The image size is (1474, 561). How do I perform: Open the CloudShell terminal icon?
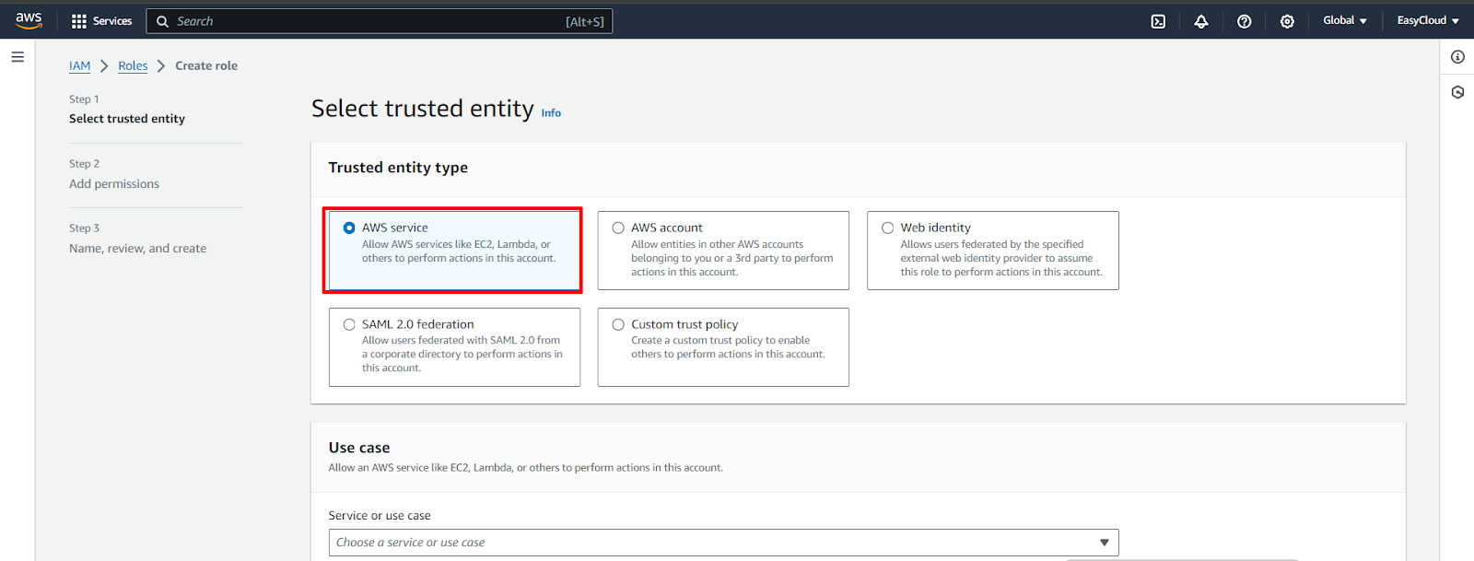click(1158, 21)
